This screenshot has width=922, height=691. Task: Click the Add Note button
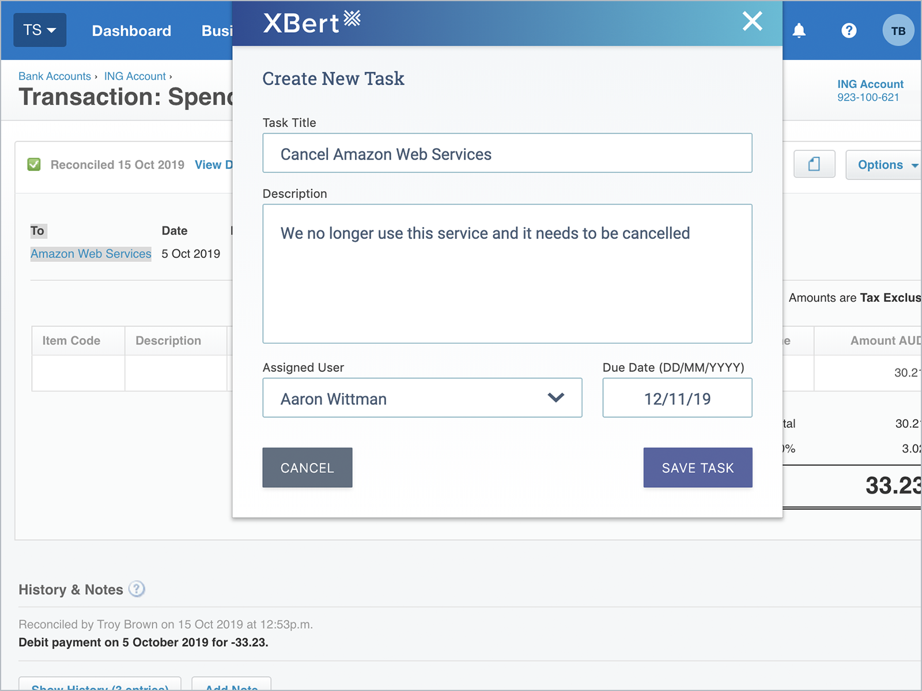232,684
